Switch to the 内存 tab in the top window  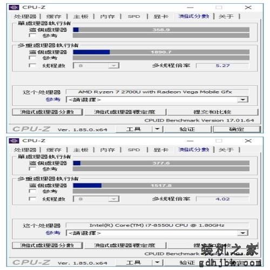tap(107, 16)
